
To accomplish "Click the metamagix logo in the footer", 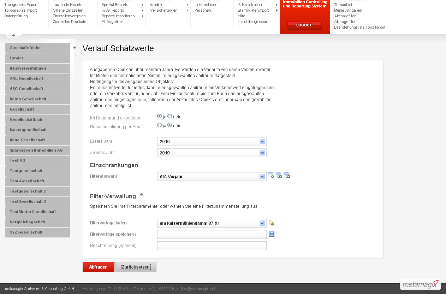I will click(420, 284).
